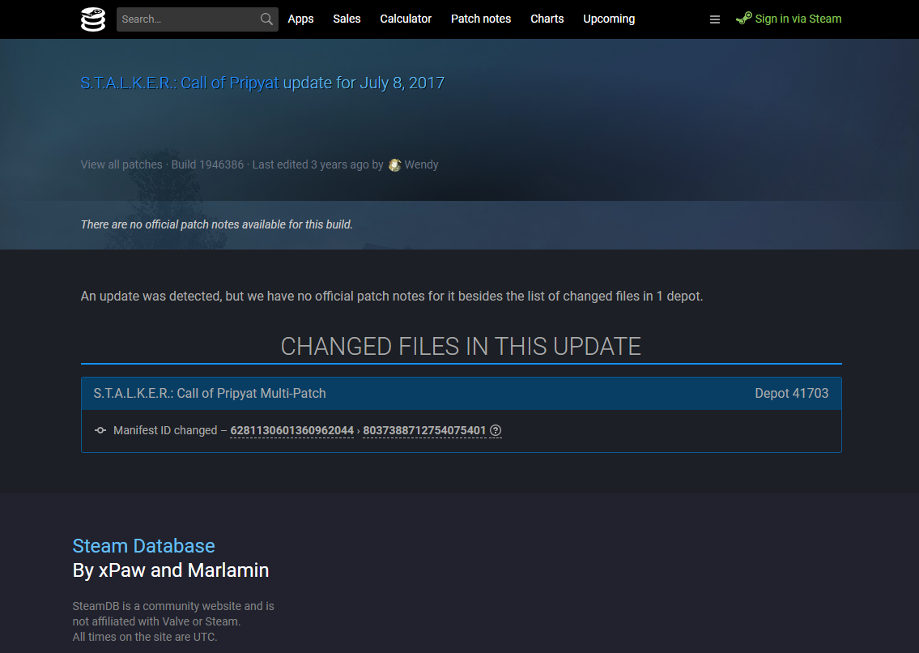Image resolution: width=919 pixels, height=653 pixels.
Task: Open the Sales menu item
Action: [347, 19]
